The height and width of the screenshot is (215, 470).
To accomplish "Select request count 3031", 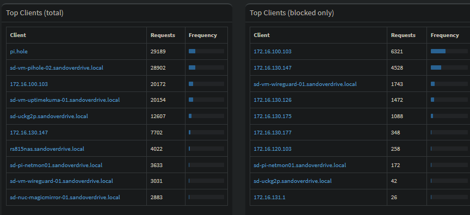I will tap(157, 181).
